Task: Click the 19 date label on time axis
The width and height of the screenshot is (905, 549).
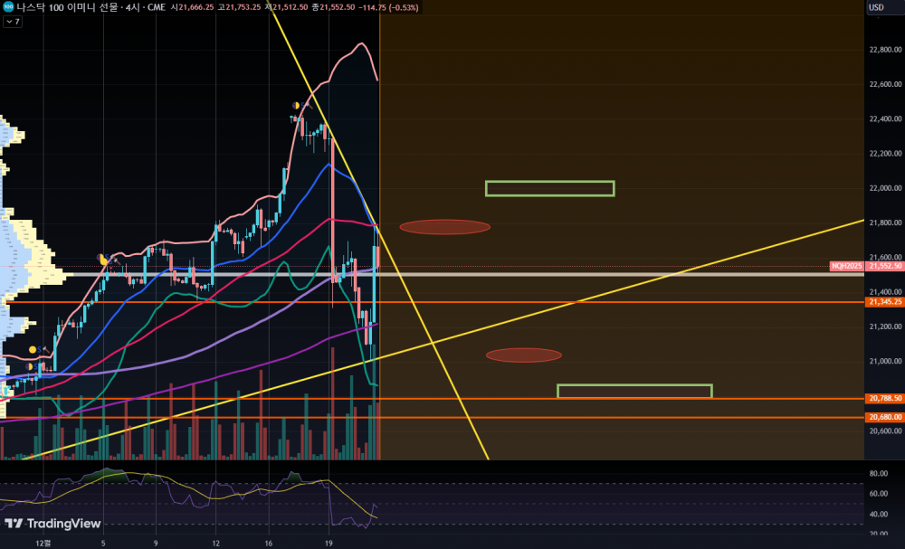Action: 329,544
